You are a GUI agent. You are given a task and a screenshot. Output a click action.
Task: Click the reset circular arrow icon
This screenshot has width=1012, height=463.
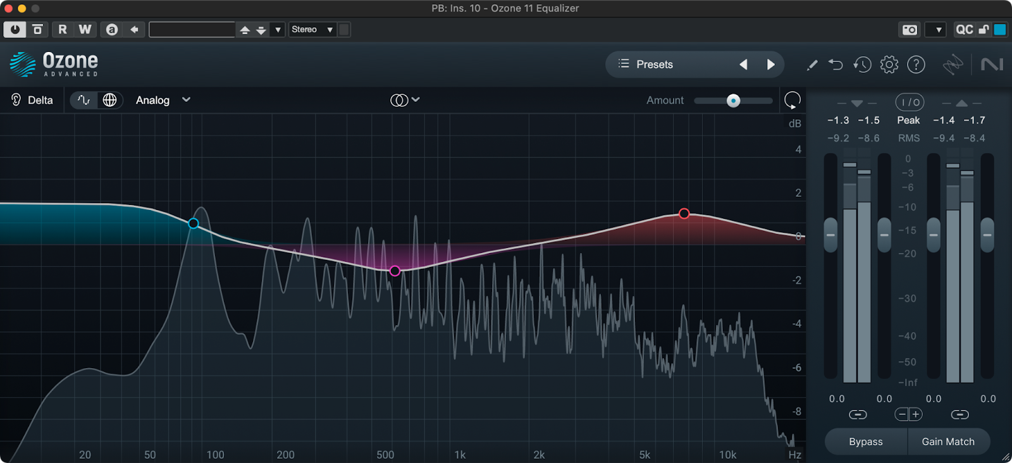792,100
